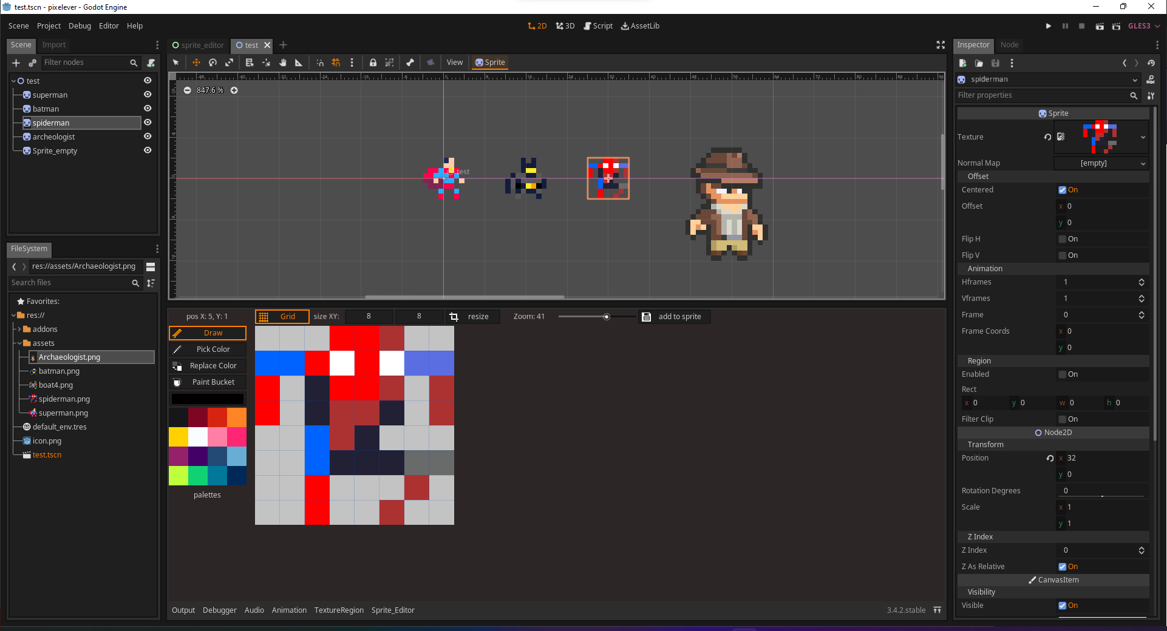Add a new node with plus icon
Viewport: 1167px width, 631px height.
pyautogui.click(x=16, y=62)
